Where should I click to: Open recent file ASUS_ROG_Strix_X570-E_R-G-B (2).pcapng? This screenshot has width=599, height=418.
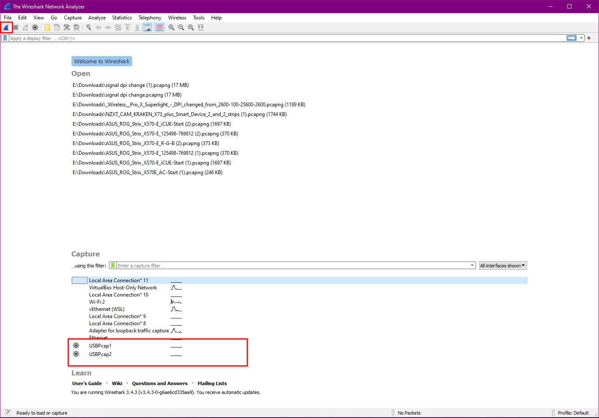146,143
